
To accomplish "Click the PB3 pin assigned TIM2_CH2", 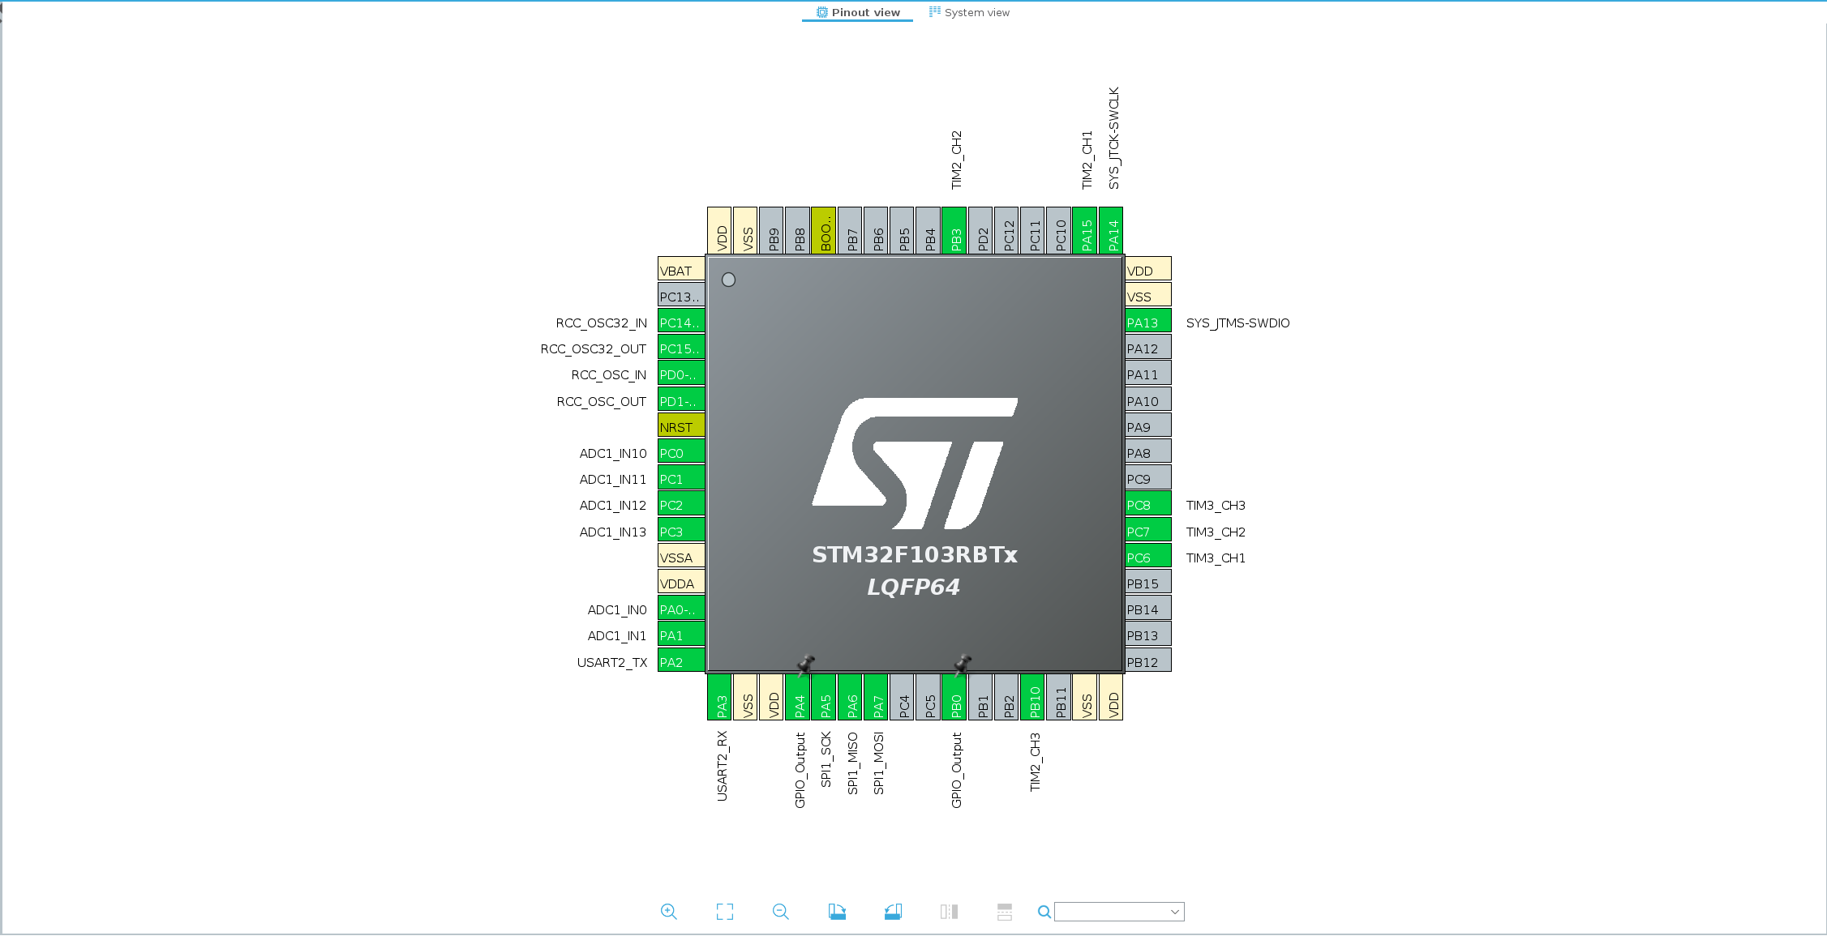I will (x=955, y=230).
